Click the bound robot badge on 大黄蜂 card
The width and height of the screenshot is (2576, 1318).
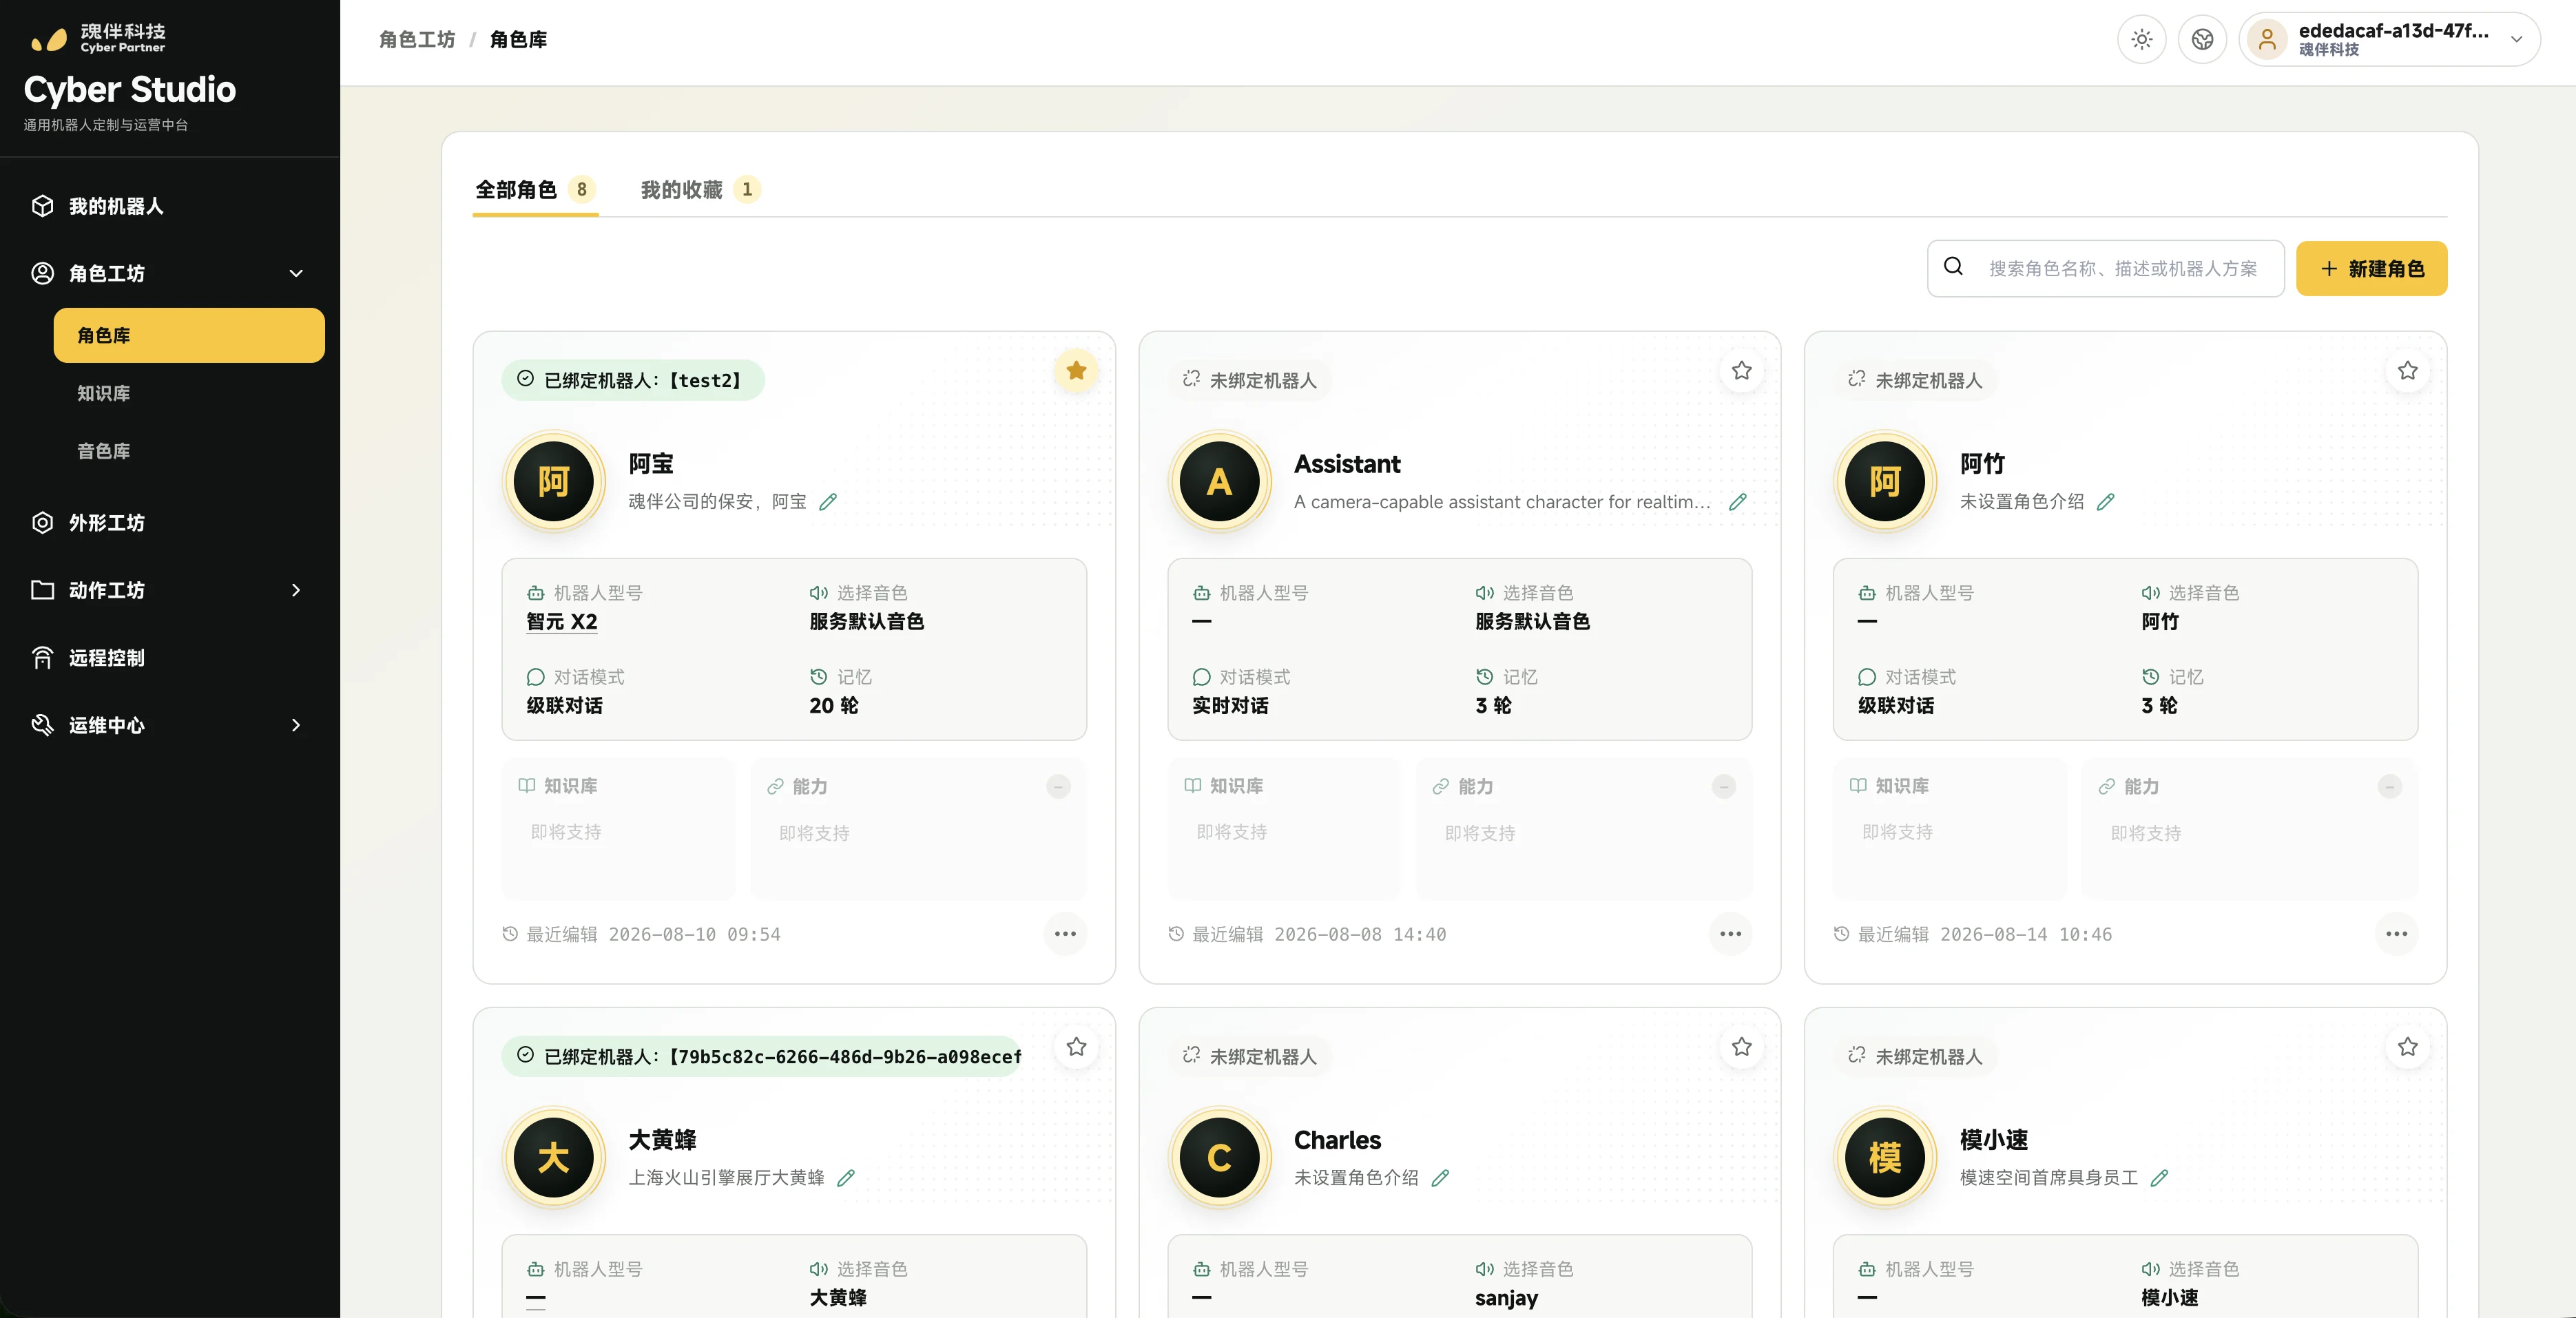click(x=762, y=1056)
